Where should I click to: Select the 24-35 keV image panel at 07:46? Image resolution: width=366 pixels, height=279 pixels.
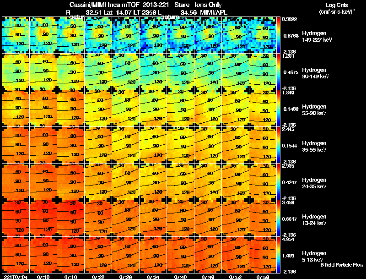[x=208, y=182]
